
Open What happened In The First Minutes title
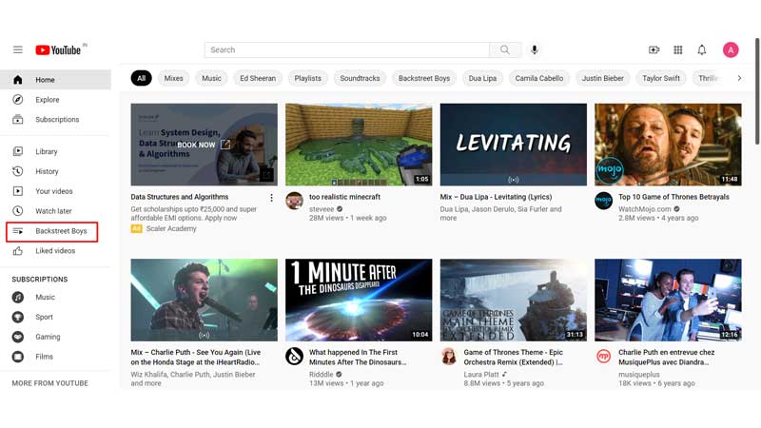coord(358,358)
